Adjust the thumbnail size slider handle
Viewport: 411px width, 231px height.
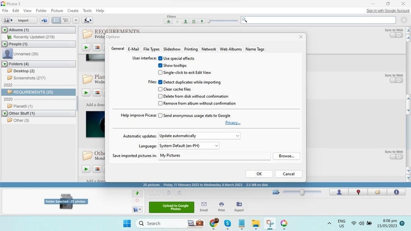point(302,192)
